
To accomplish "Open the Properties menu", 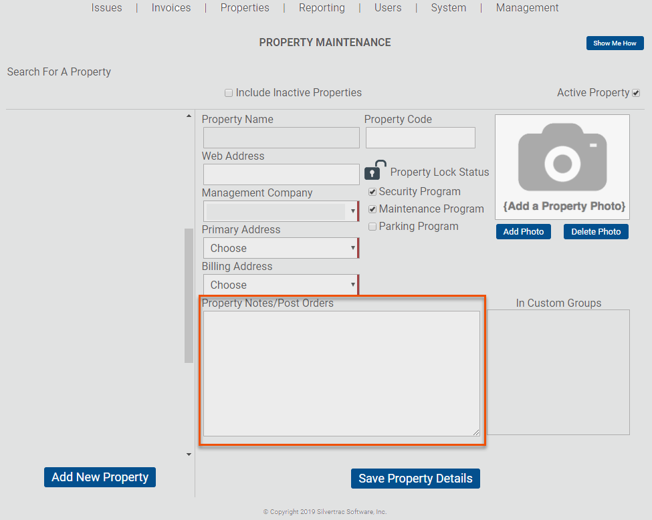I will (245, 8).
